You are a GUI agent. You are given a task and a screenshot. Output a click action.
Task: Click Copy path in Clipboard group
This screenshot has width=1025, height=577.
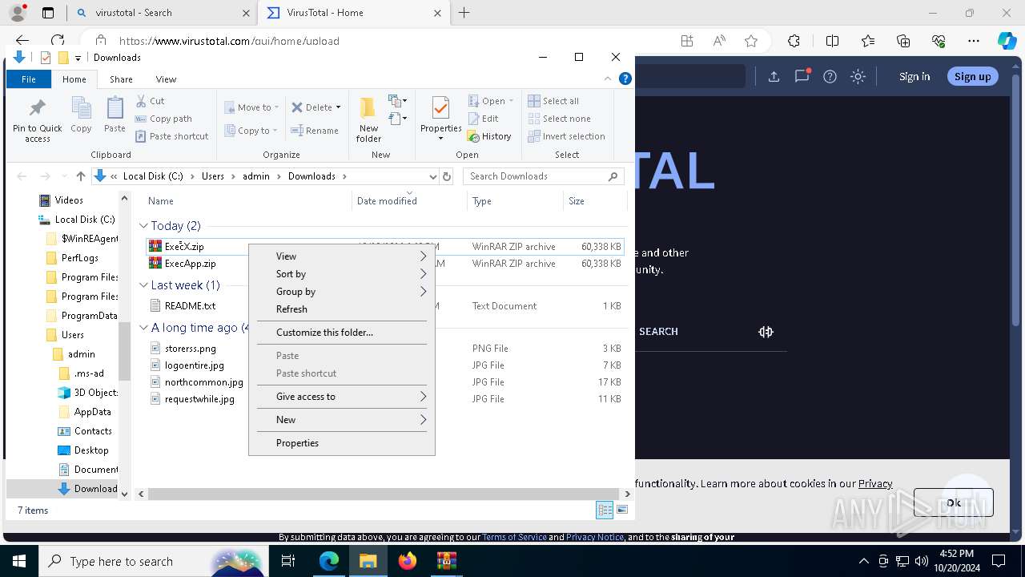(163, 119)
